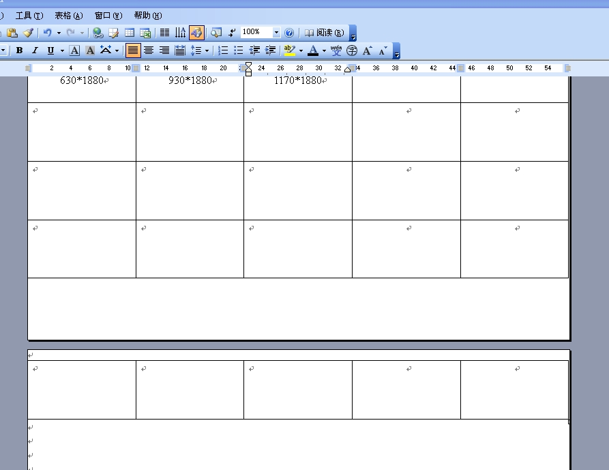Toggle show/hide formatting marks
Screen dimensions: 609x470
click(x=232, y=33)
